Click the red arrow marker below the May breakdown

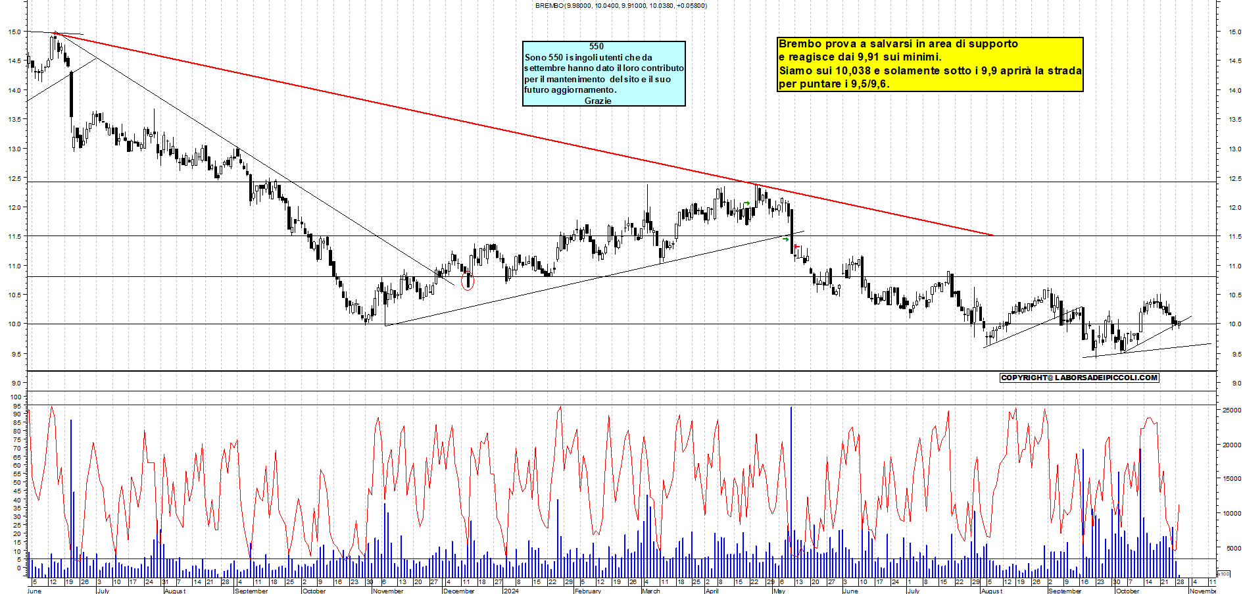(796, 247)
